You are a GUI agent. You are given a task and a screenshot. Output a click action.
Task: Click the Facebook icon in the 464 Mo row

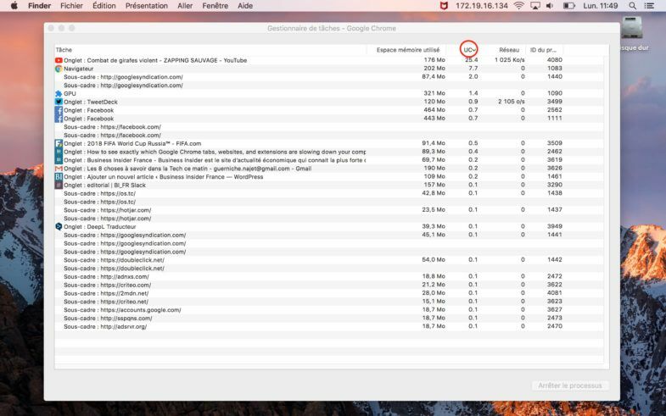point(59,110)
